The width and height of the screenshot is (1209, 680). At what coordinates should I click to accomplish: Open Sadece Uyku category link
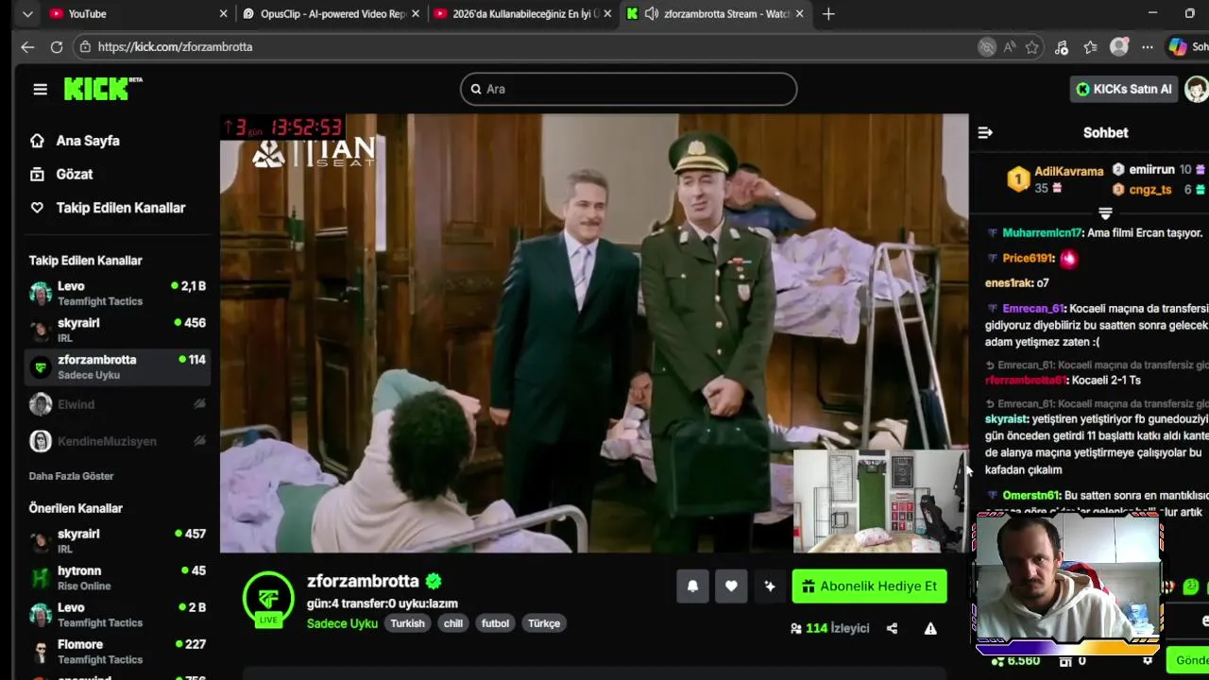342,623
